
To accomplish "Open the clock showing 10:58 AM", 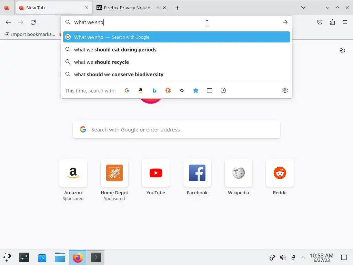I will point(321,257).
